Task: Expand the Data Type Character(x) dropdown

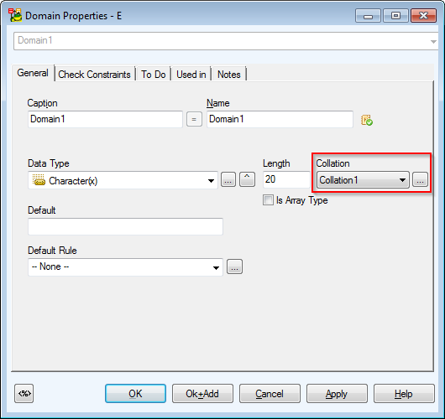Action: point(211,180)
